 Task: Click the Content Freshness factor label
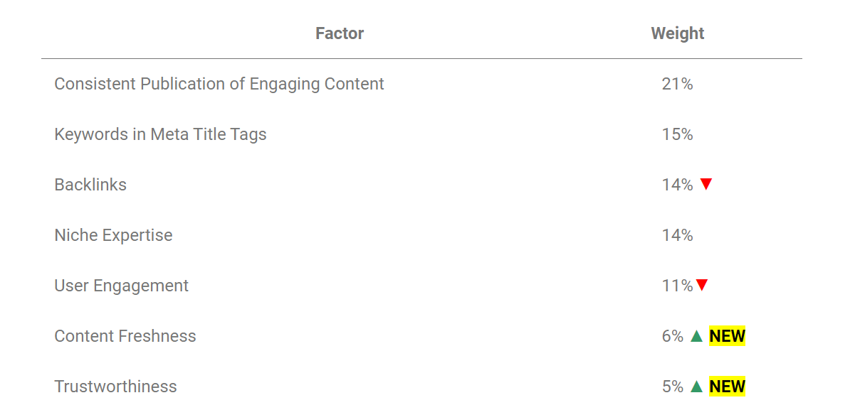tap(125, 336)
